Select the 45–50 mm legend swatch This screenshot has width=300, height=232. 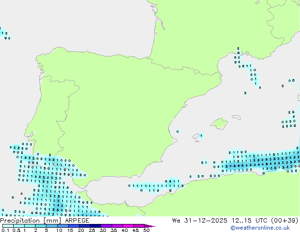click(139, 226)
